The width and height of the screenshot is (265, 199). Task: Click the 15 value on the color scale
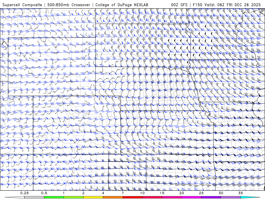162,193
